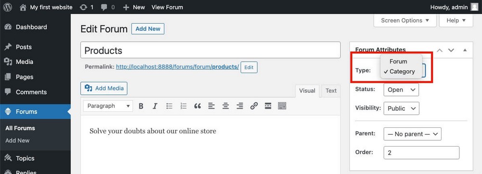
Task: Insert the Read More tag
Action: 268,106
